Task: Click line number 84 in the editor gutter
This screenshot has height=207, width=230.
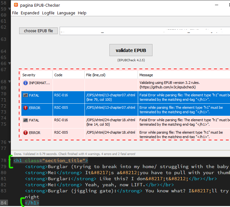Action: point(4,203)
